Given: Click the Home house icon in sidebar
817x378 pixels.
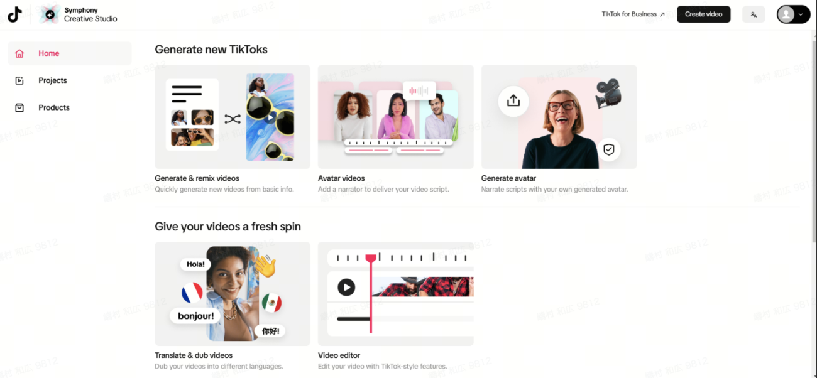Looking at the screenshot, I should point(19,53).
